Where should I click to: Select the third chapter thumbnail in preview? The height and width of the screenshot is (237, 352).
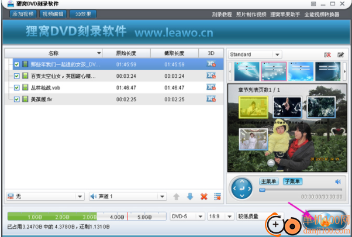click(321, 107)
